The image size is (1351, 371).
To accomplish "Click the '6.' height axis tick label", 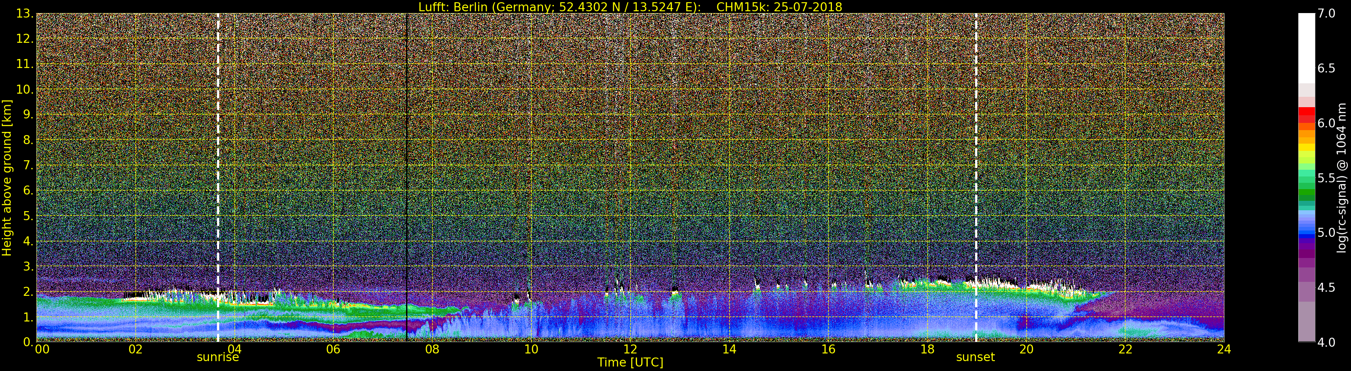I will [x=28, y=190].
